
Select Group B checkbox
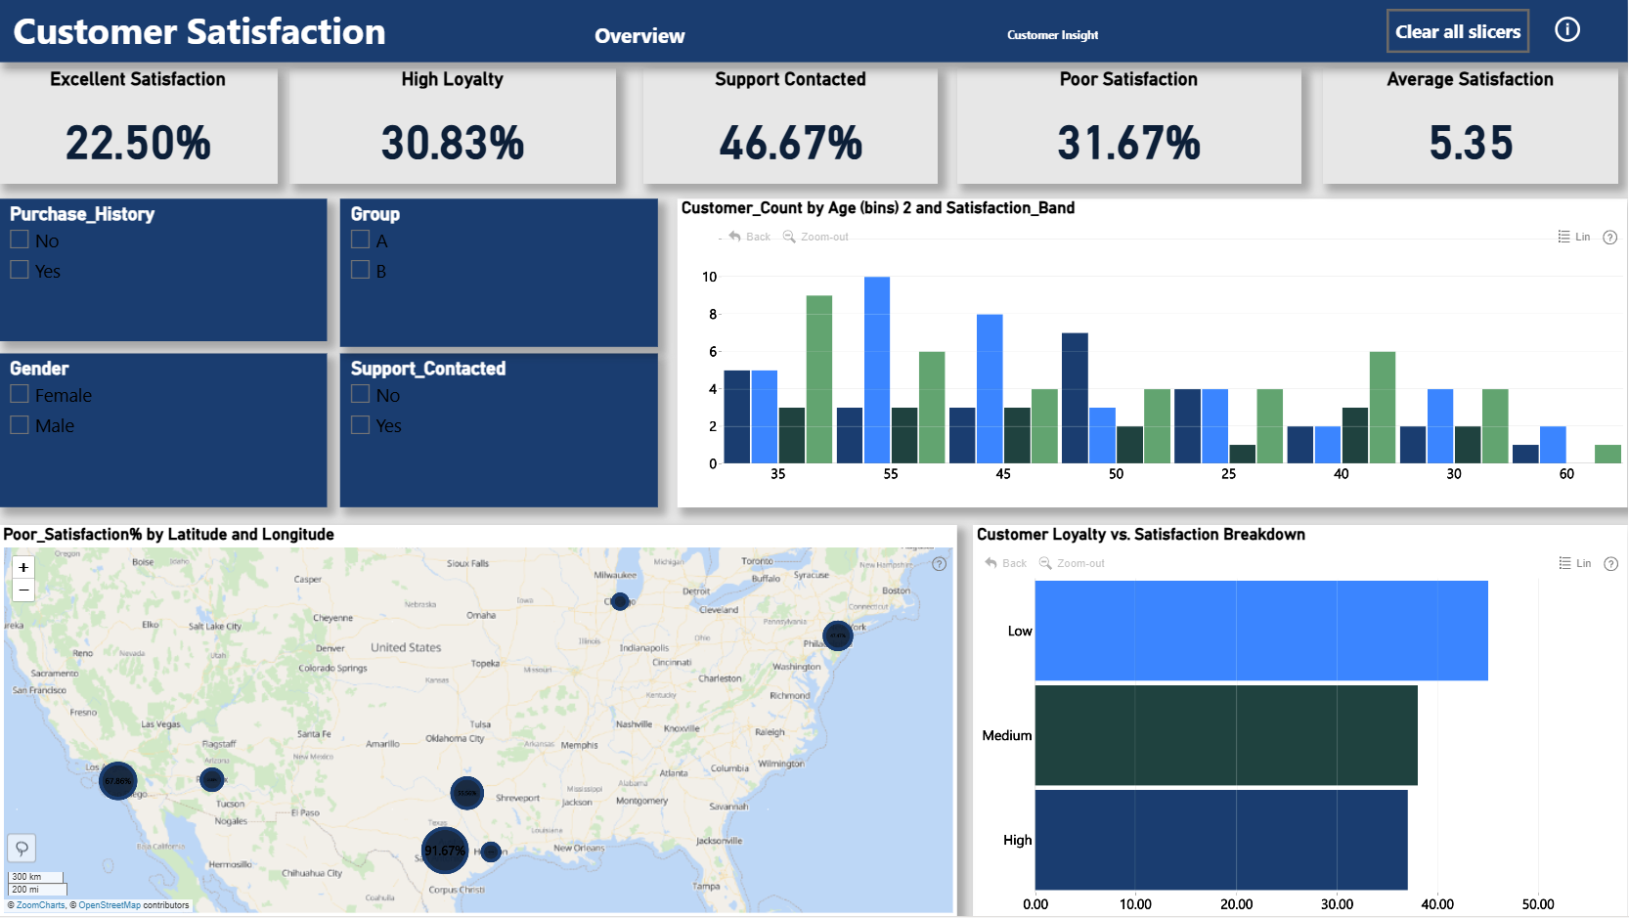point(360,269)
